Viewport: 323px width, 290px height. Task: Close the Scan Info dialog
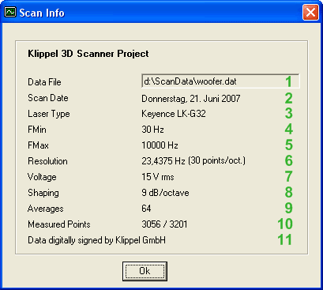310,13
